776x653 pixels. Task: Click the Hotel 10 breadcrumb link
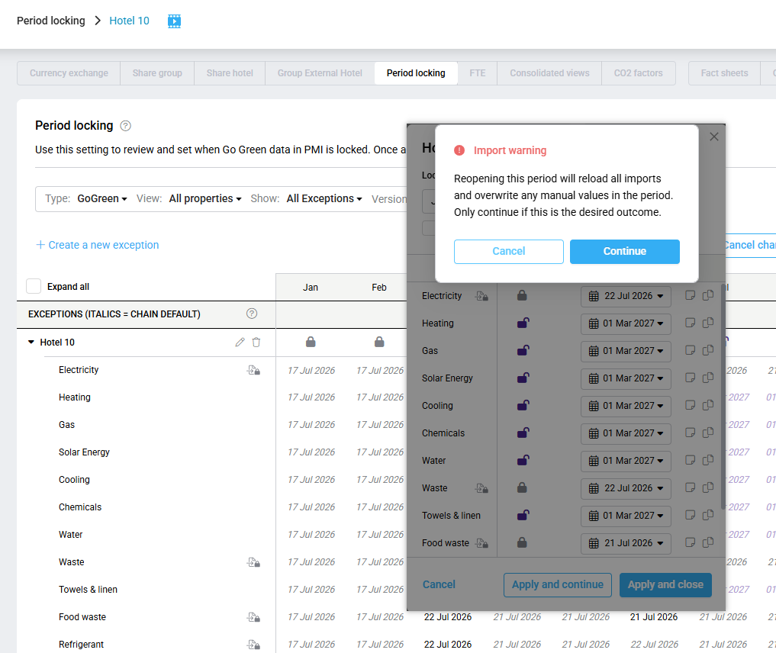click(x=129, y=21)
